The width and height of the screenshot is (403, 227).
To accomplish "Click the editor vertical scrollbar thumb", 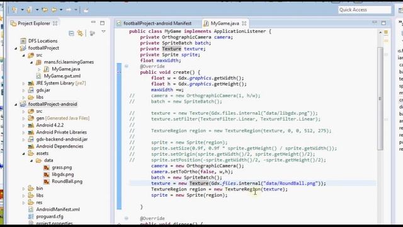I will click(380, 98).
